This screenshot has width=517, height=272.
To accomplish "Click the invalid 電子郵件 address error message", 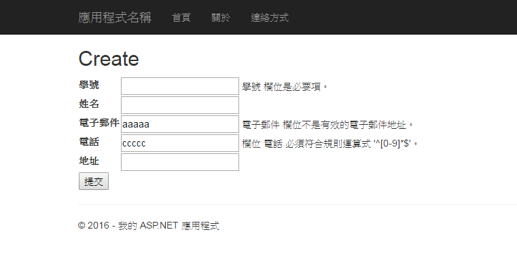I will point(327,125).
